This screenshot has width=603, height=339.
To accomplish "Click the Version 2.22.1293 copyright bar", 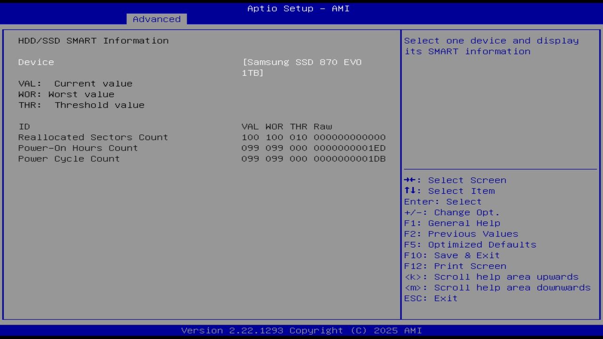I will coord(298,330).
